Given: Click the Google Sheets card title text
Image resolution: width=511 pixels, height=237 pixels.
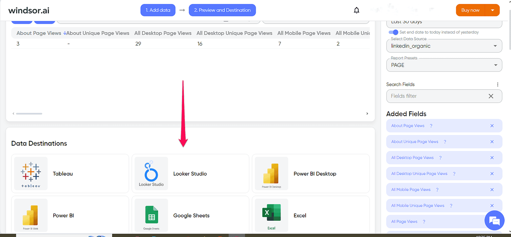Looking at the screenshot, I should tap(191, 215).
